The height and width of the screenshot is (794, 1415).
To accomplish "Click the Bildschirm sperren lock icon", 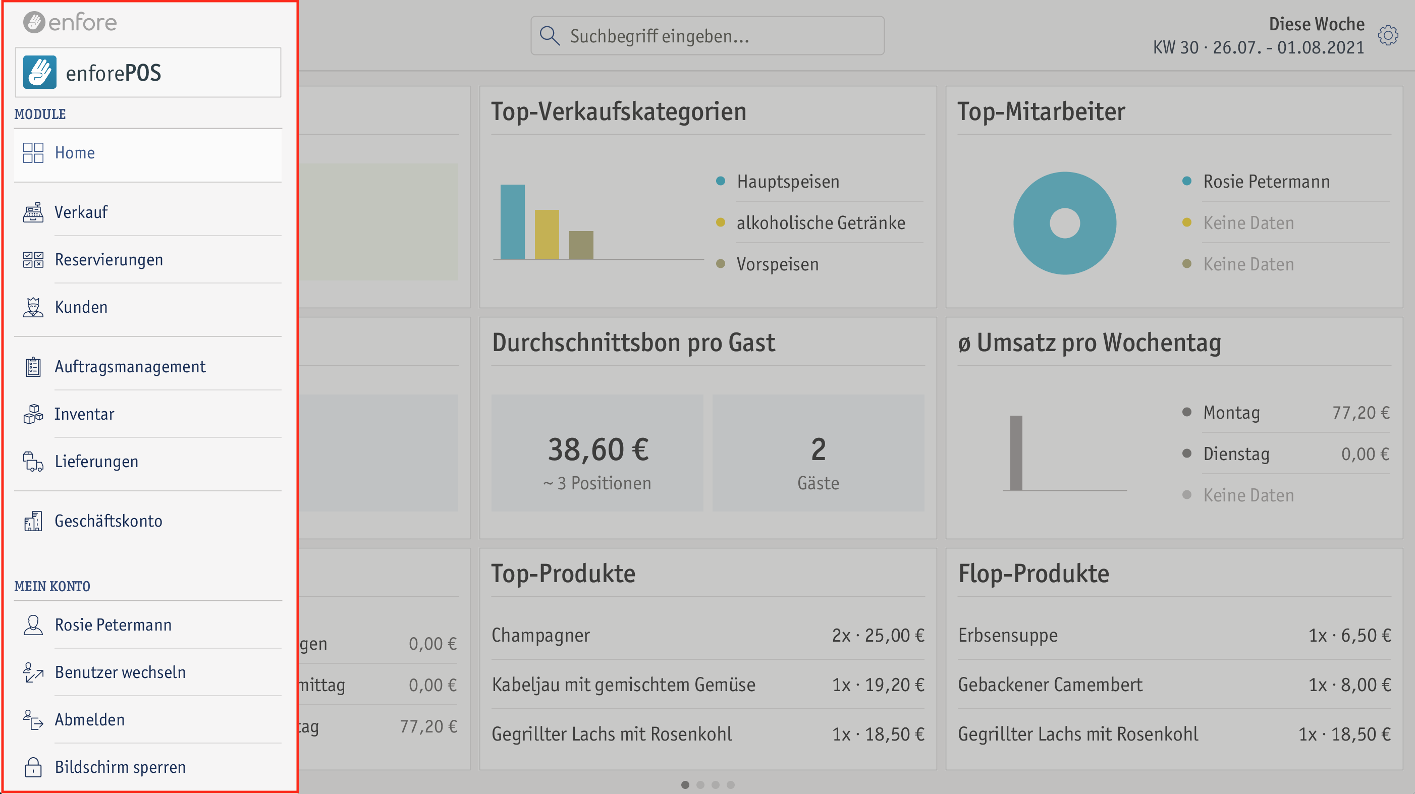I will pos(33,767).
